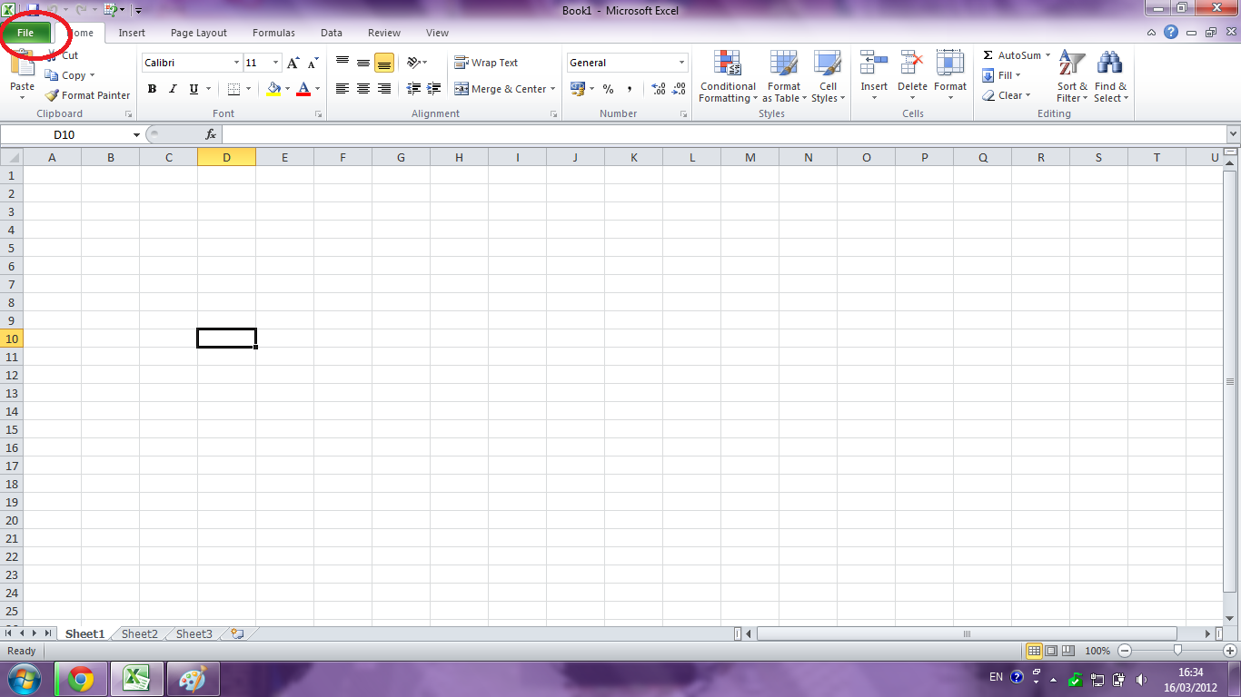Open Microsoft Excel Help

pos(1171,33)
